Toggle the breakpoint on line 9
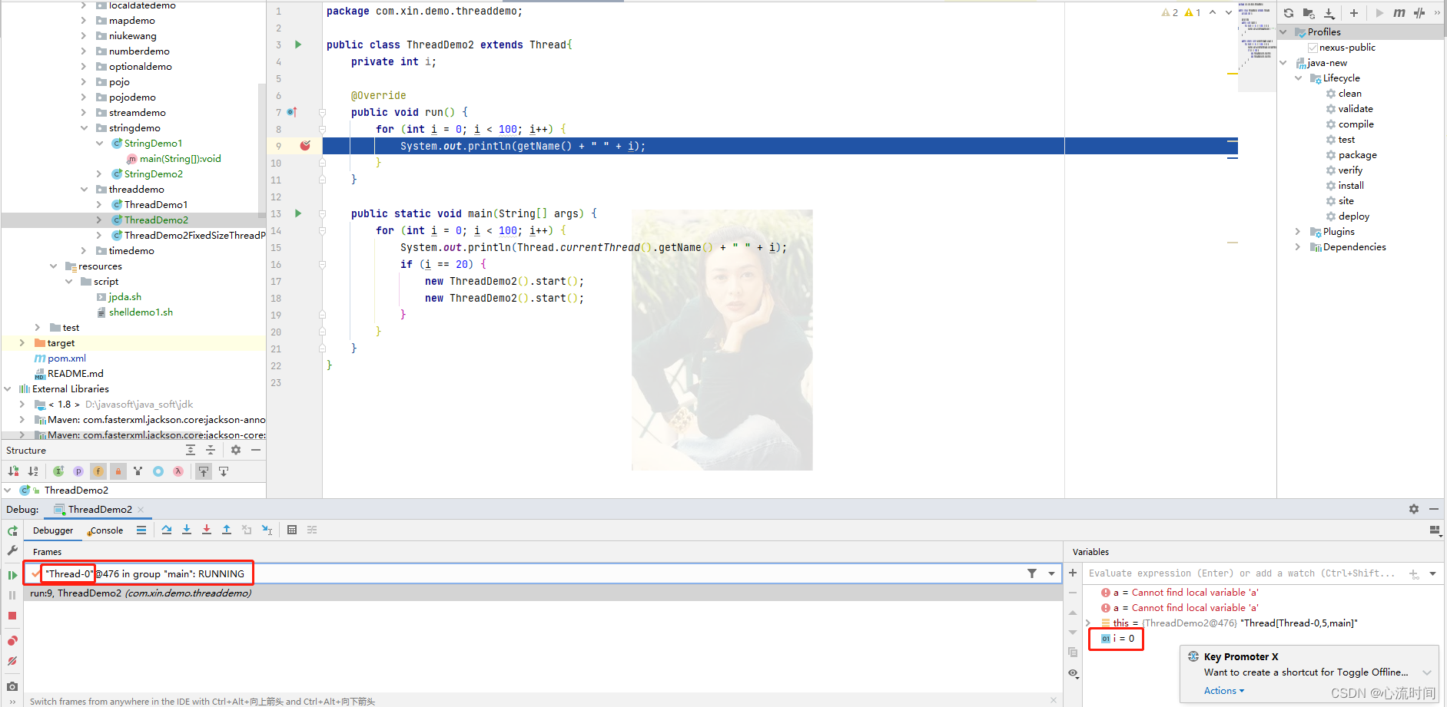The width and height of the screenshot is (1447, 707). click(x=306, y=146)
